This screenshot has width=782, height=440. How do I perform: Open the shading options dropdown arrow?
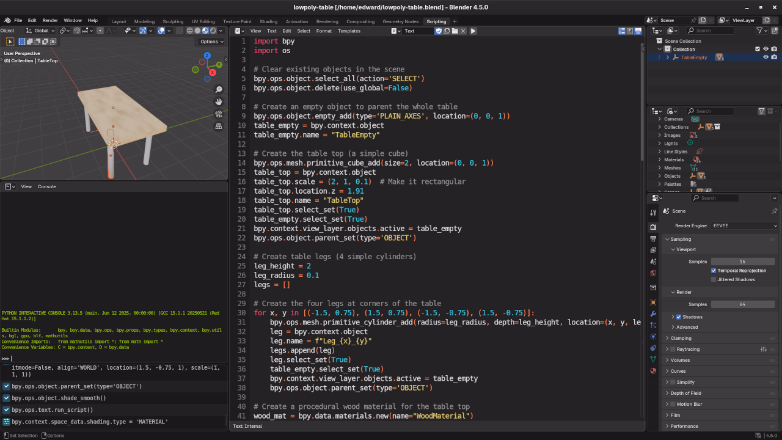point(221,31)
